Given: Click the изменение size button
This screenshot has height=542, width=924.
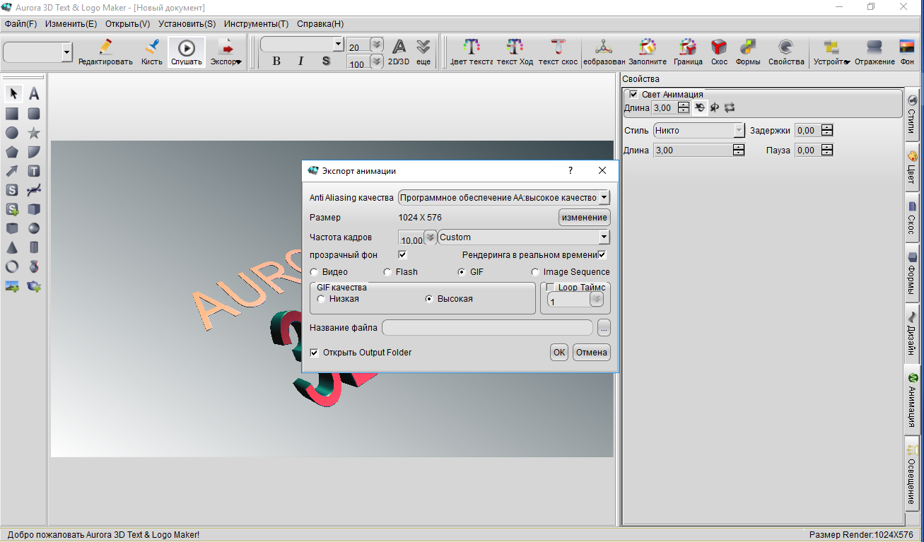Looking at the screenshot, I should tap(584, 218).
